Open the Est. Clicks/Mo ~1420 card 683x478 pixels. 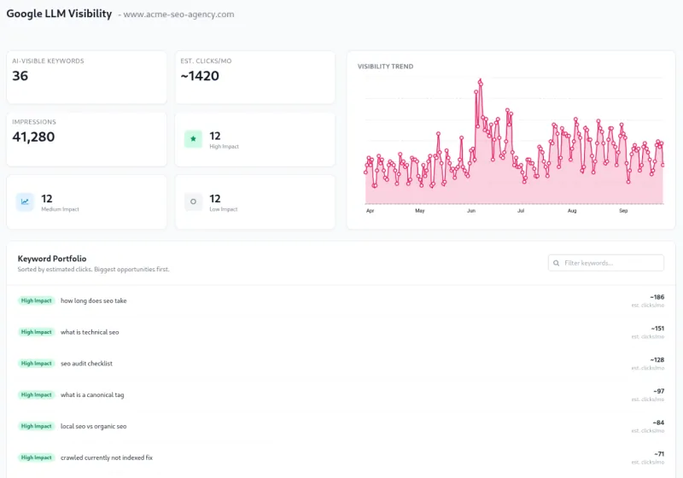click(254, 78)
